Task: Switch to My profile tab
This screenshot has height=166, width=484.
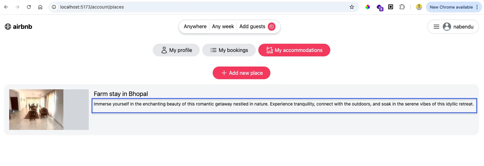Action: coord(176,50)
